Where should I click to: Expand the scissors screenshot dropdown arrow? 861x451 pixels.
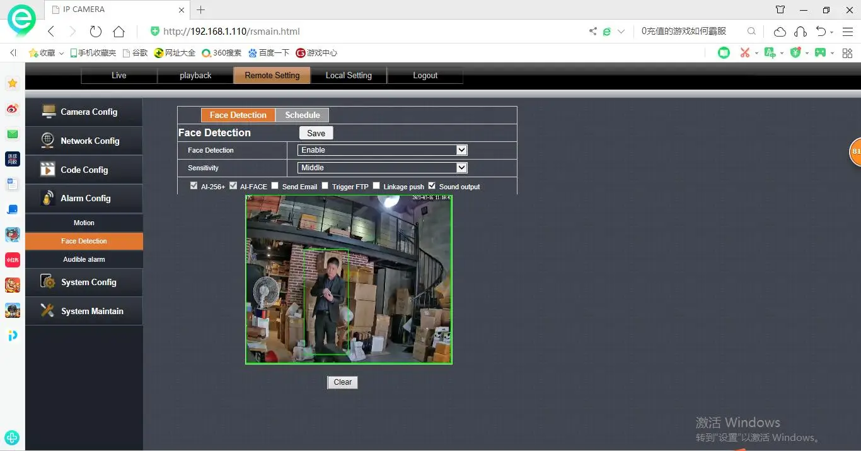756,54
